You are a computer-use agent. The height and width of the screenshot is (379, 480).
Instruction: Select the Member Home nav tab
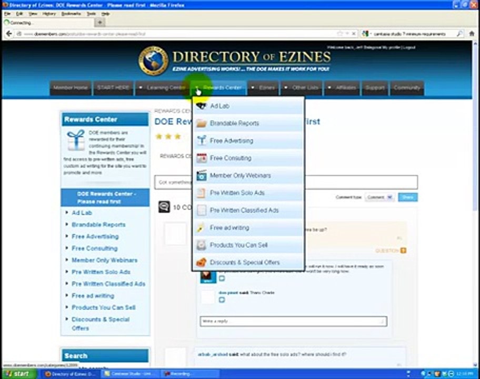71,87
